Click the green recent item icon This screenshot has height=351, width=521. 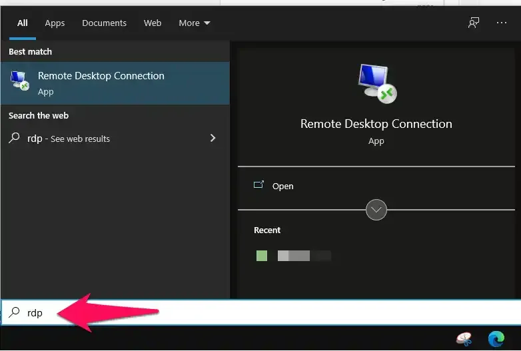tap(262, 256)
